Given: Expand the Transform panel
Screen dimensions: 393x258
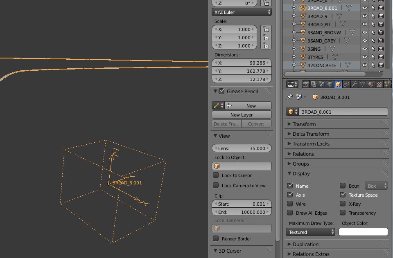Looking at the screenshot, I should (289, 124).
